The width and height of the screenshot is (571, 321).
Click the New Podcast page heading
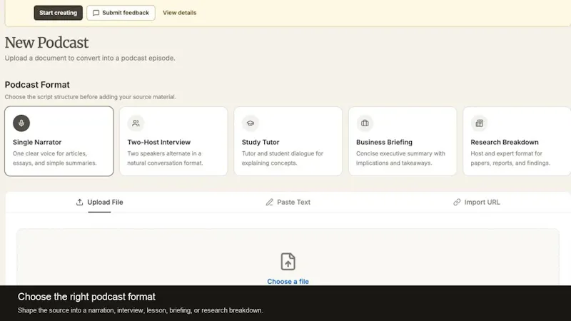[x=46, y=43]
